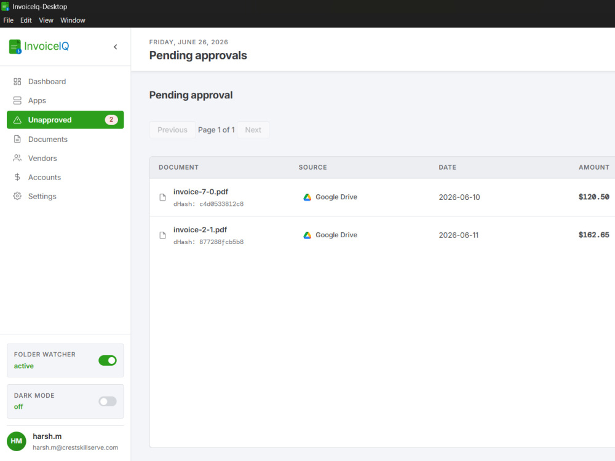Click the Accounts dollar sign icon
Viewport: 615px width, 461px height.
[x=17, y=177]
